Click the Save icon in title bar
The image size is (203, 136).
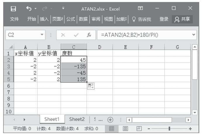(x=13, y=8)
